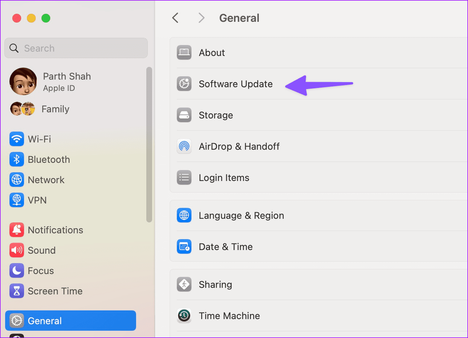Open Language & Region settings
Image resolution: width=468 pixels, height=338 pixels.
(x=319, y=216)
